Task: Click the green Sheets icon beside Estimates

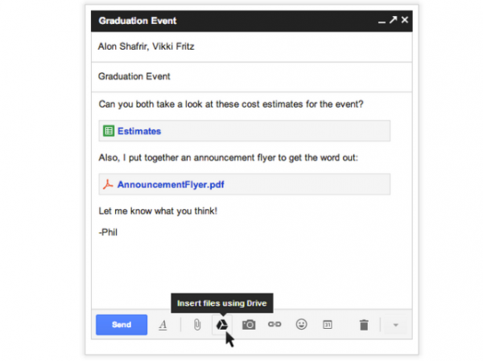Action: [109, 131]
